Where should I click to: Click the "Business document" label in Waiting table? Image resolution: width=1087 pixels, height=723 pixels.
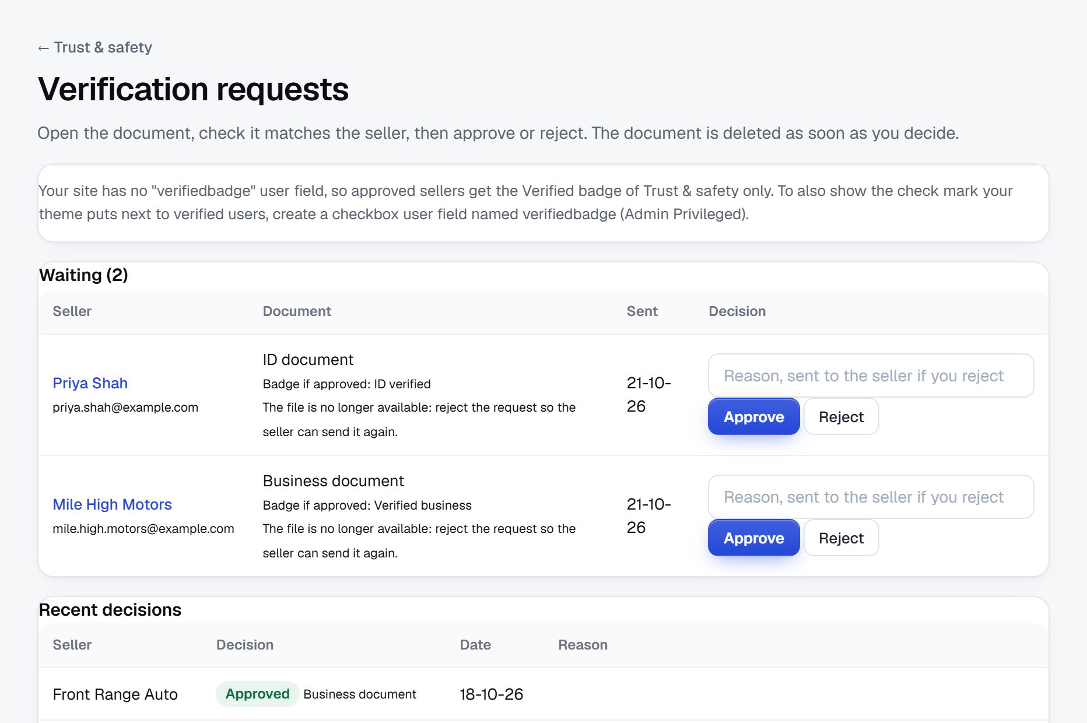tap(333, 481)
